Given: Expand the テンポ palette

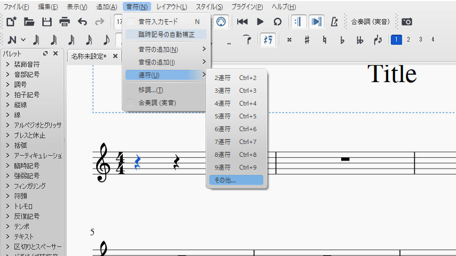Looking at the screenshot, I should click(8, 226).
